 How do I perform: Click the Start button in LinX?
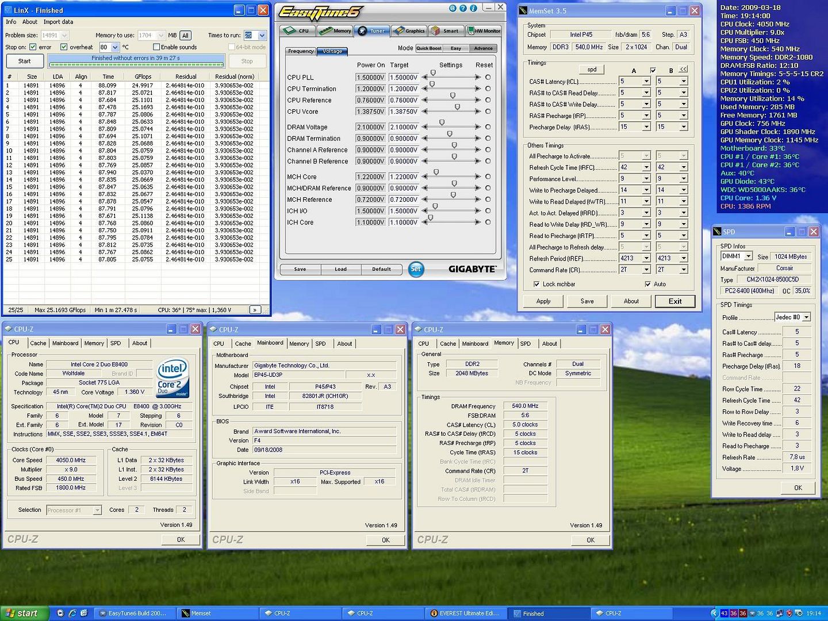pos(25,61)
